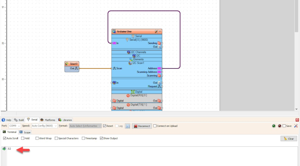This screenshot has height=166, width=300.
Task: Open the Arduino Uno component tools icon
Action: click(x=156, y=31)
